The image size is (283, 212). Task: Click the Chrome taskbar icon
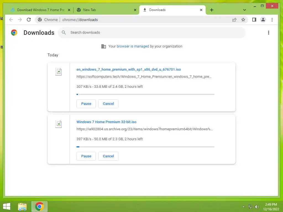point(40,206)
